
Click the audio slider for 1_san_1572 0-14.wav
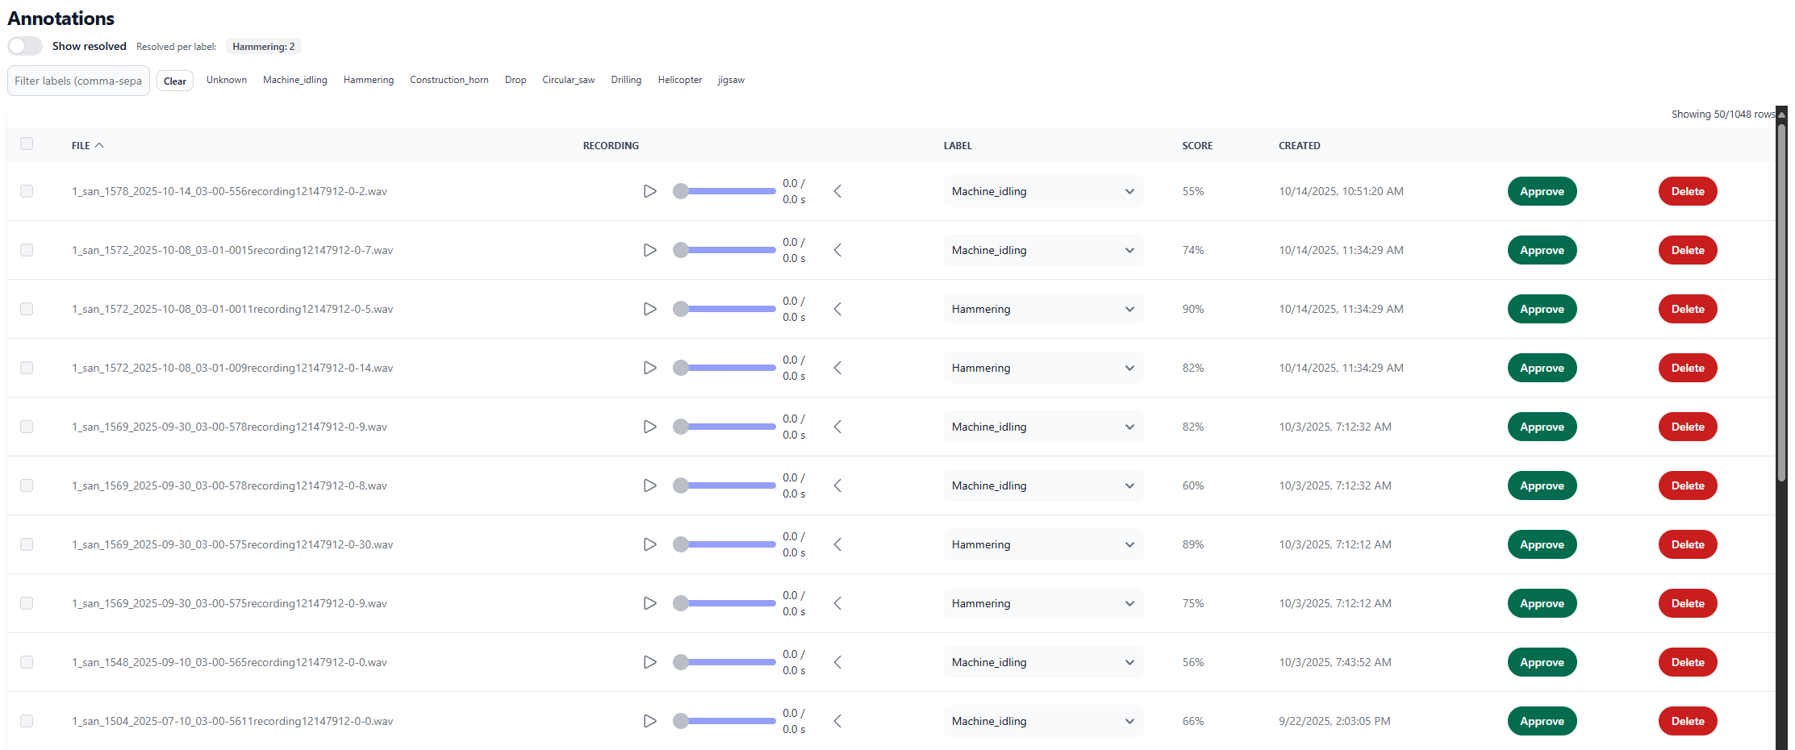(x=725, y=368)
